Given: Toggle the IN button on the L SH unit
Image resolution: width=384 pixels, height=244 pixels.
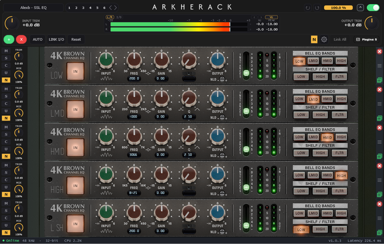Looking at the screenshot, I should tap(75, 224).
